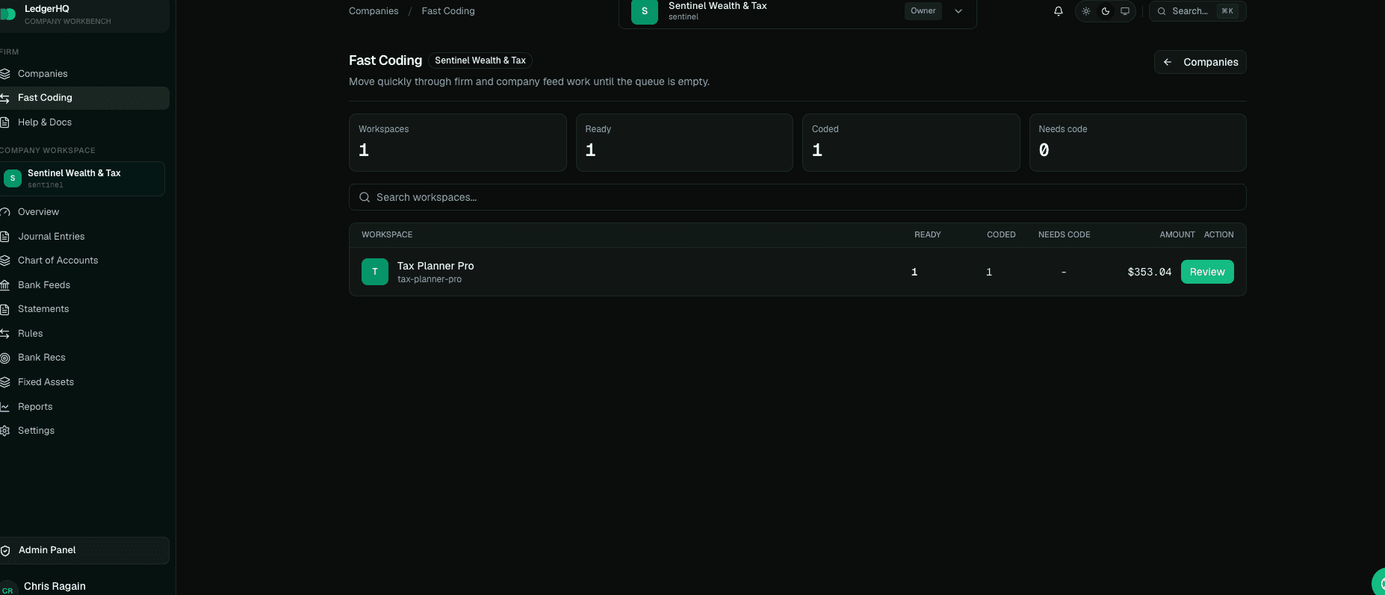Screen dimensions: 1385x595
Task: Select Sentinel Wealth & Tax workspace card
Action: (82, 178)
